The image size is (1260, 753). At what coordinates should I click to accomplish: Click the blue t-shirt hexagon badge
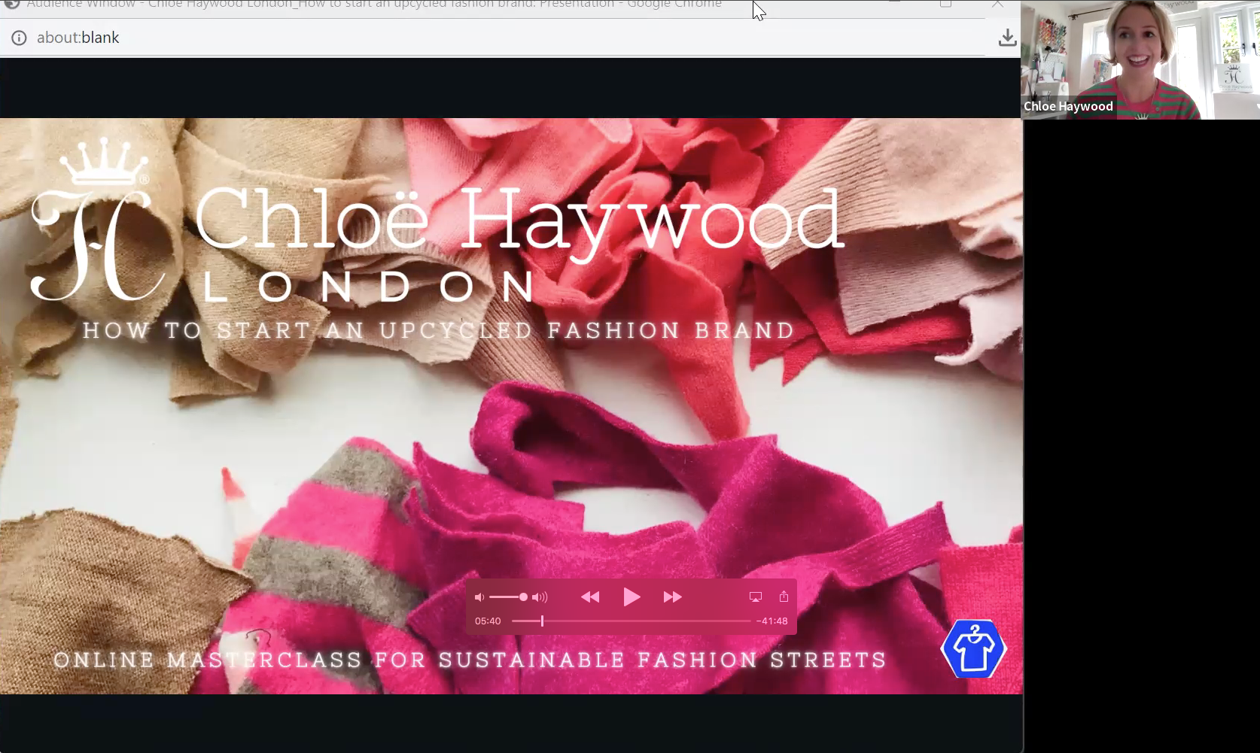[973, 649]
